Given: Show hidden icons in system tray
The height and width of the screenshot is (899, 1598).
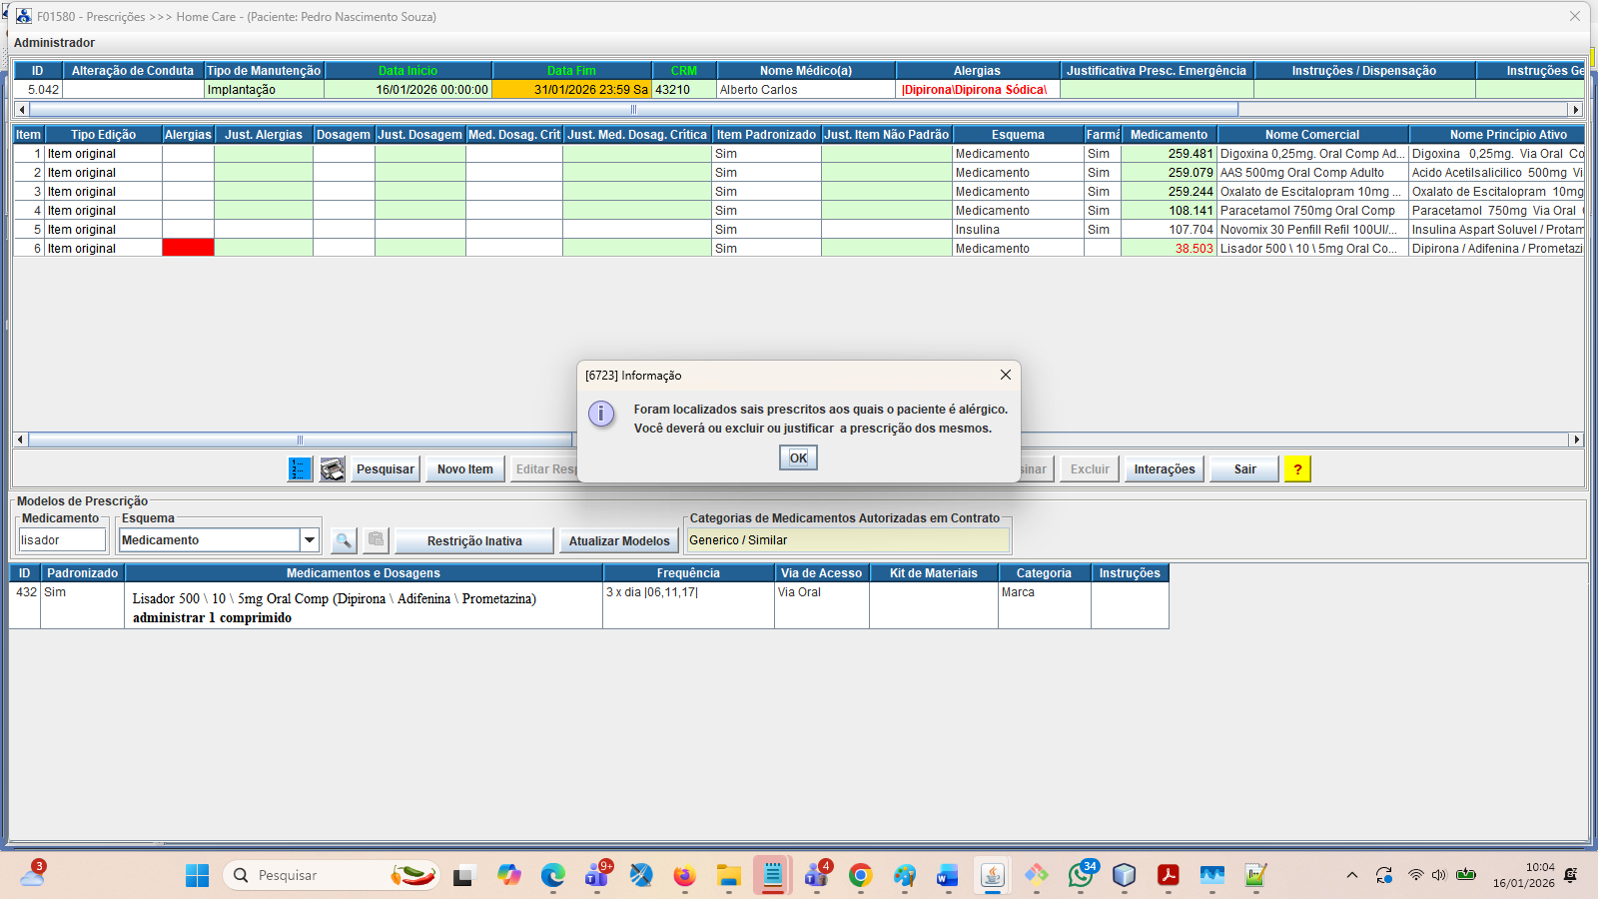Looking at the screenshot, I should click(1351, 876).
